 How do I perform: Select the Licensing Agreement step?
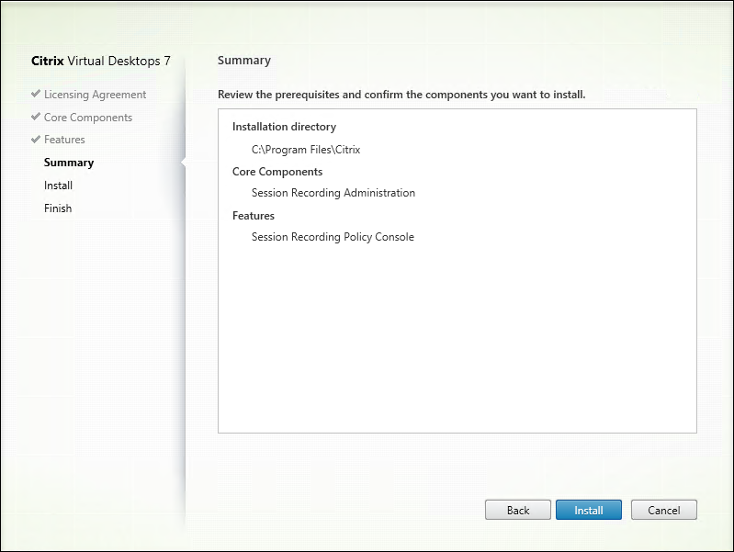[95, 95]
